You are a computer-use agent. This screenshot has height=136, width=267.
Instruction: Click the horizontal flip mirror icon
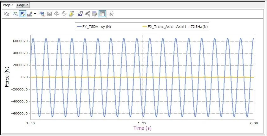[57, 14]
